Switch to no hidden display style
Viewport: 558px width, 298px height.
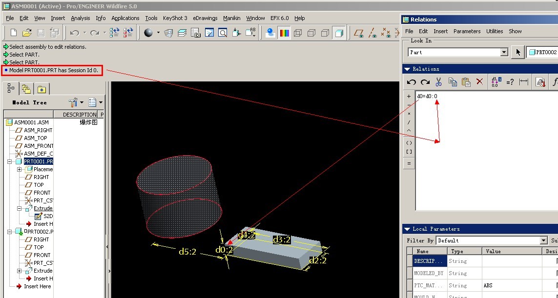click(x=325, y=33)
